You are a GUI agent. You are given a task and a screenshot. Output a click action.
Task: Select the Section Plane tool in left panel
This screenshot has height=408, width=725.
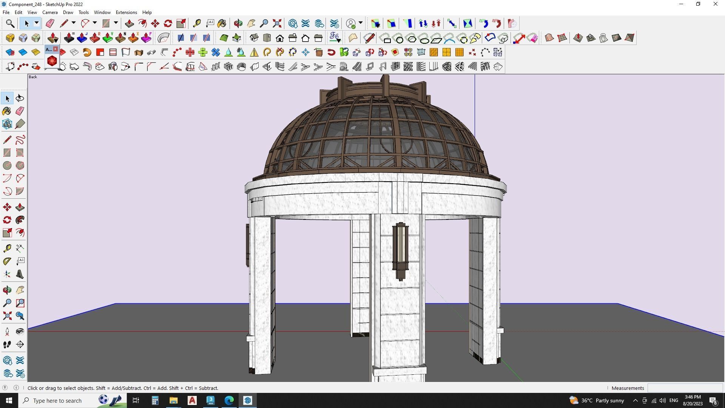pyautogui.click(x=20, y=345)
